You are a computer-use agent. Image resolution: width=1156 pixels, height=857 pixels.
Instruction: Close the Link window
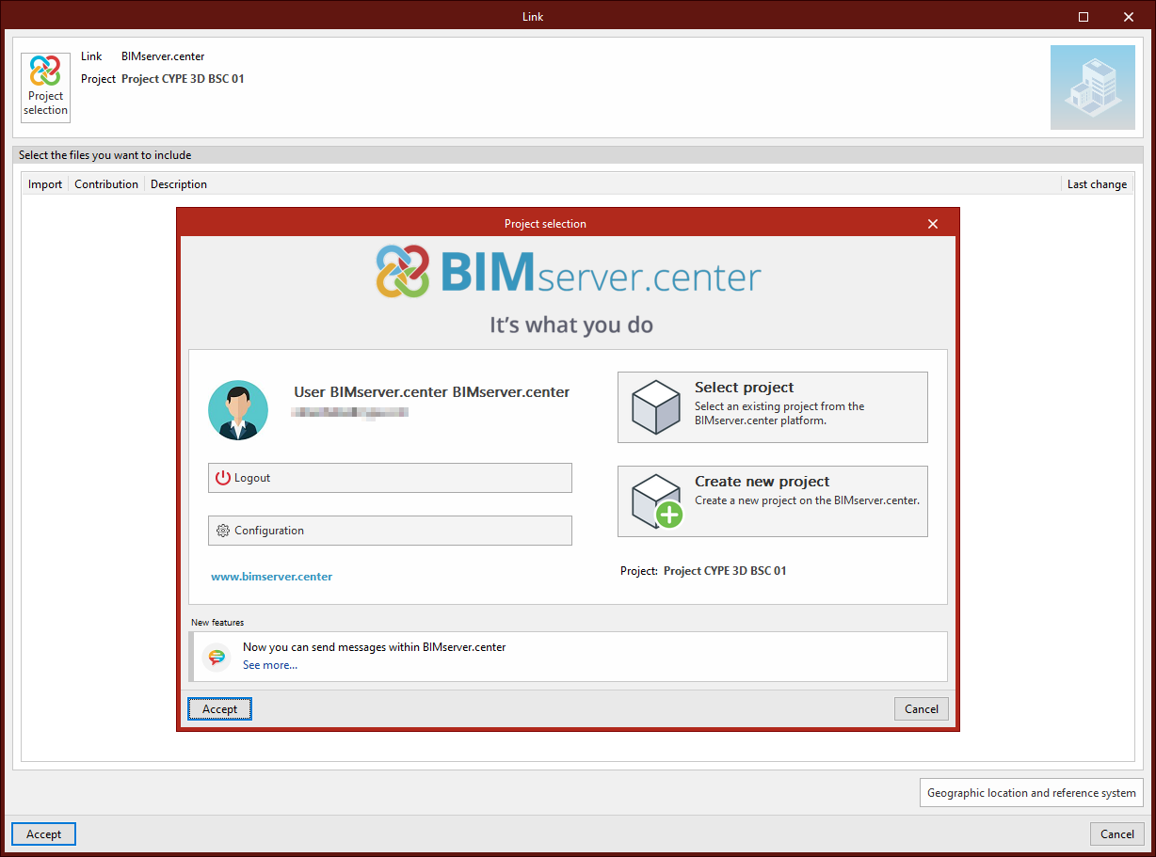1129,17
